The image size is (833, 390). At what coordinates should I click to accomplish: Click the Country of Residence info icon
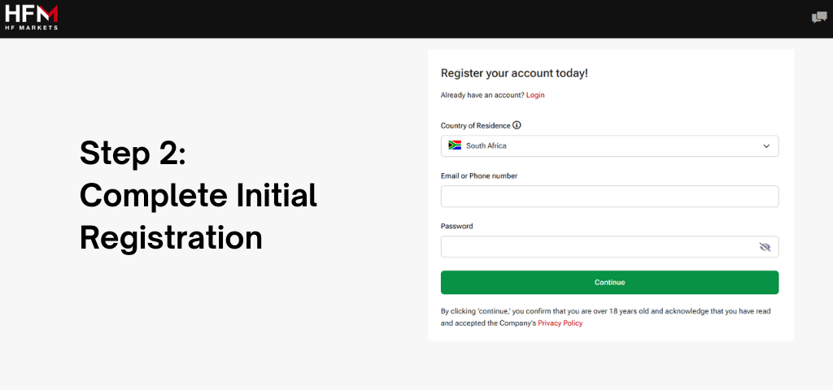pos(517,125)
